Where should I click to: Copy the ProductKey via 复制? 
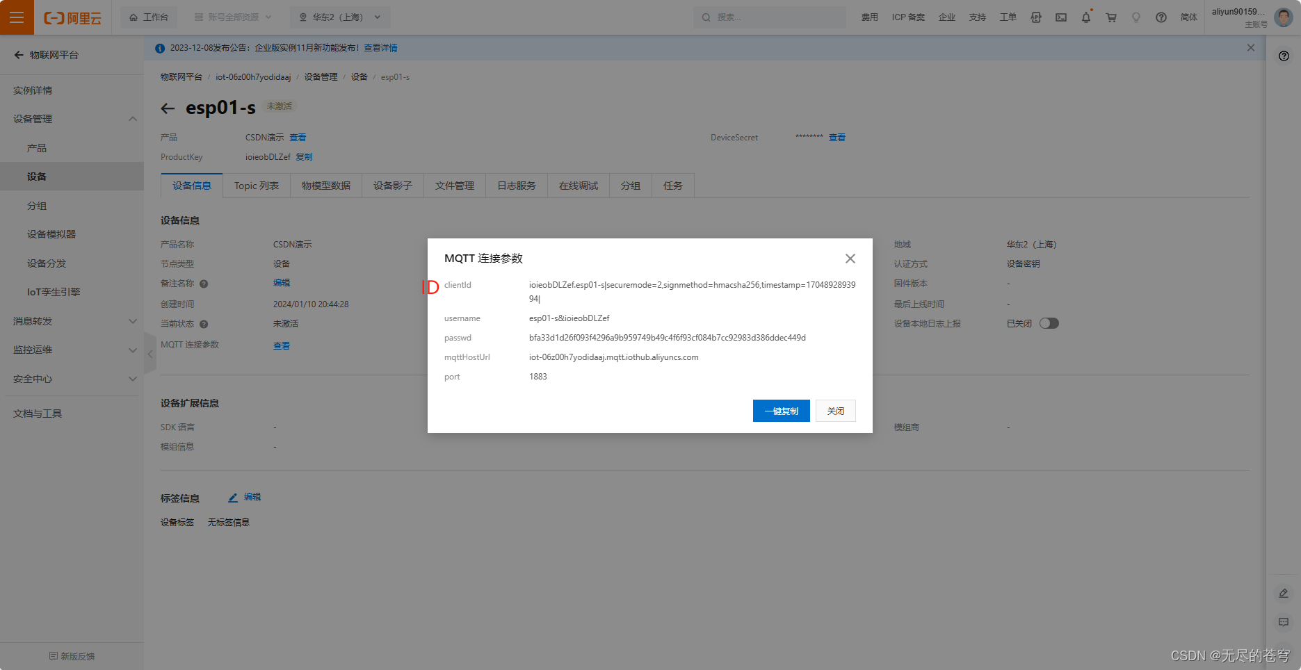[304, 157]
